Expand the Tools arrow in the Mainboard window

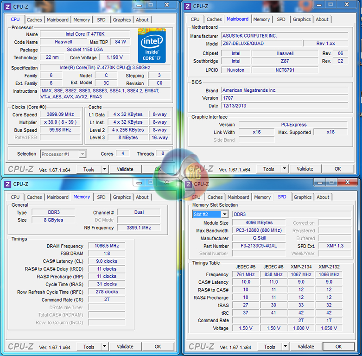click(x=285, y=169)
